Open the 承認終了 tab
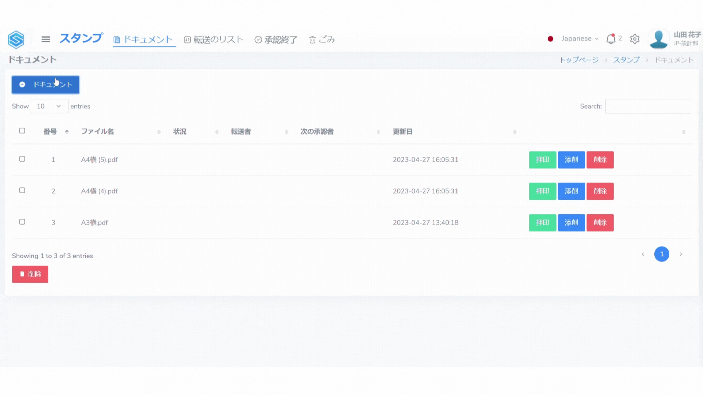703x395 pixels. click(276, 39)
